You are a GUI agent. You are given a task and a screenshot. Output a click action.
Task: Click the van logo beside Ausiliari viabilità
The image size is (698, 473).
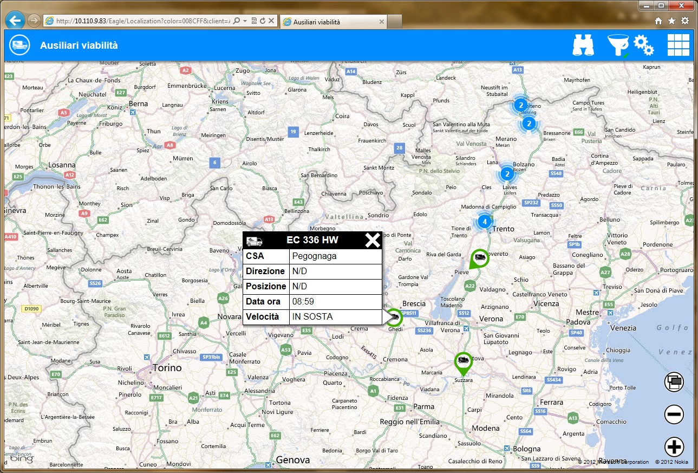(19, 45)
